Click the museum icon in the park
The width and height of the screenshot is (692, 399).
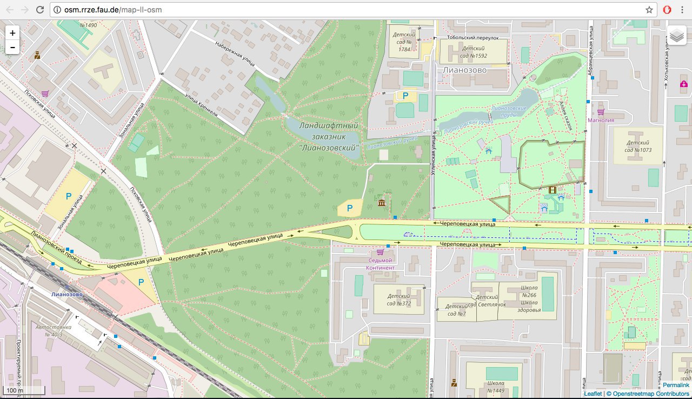(x=382, y=203)
